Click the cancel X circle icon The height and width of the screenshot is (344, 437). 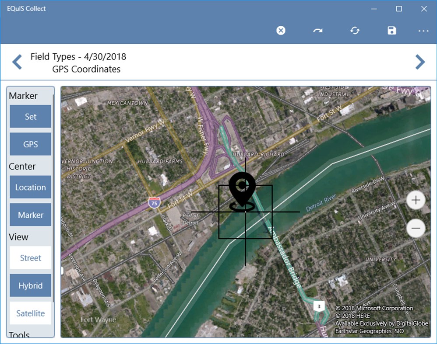[281, 30]
